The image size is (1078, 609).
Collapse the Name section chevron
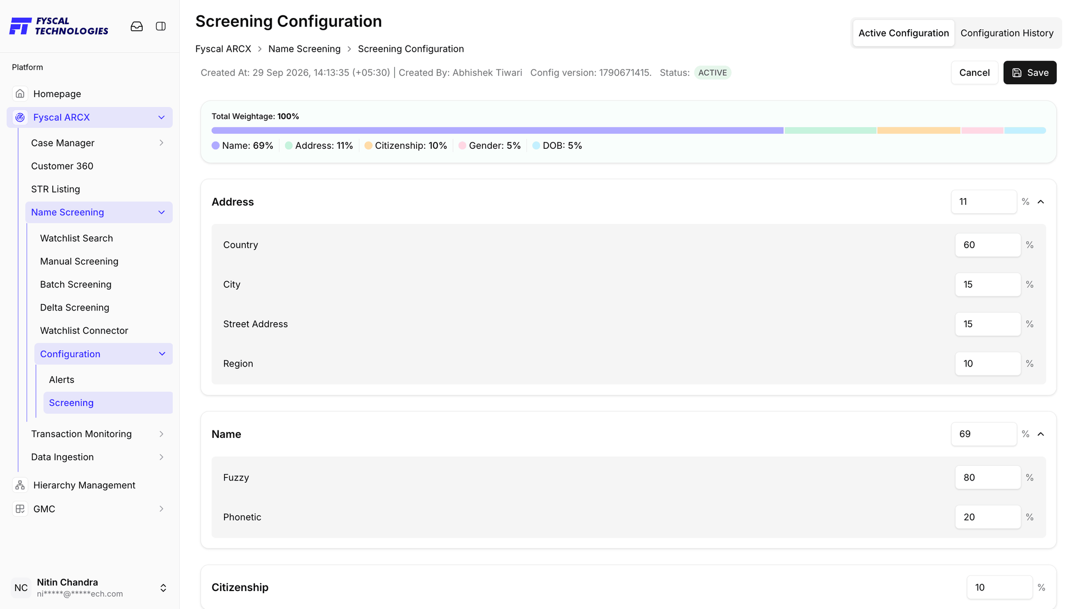click(1040, 434)
